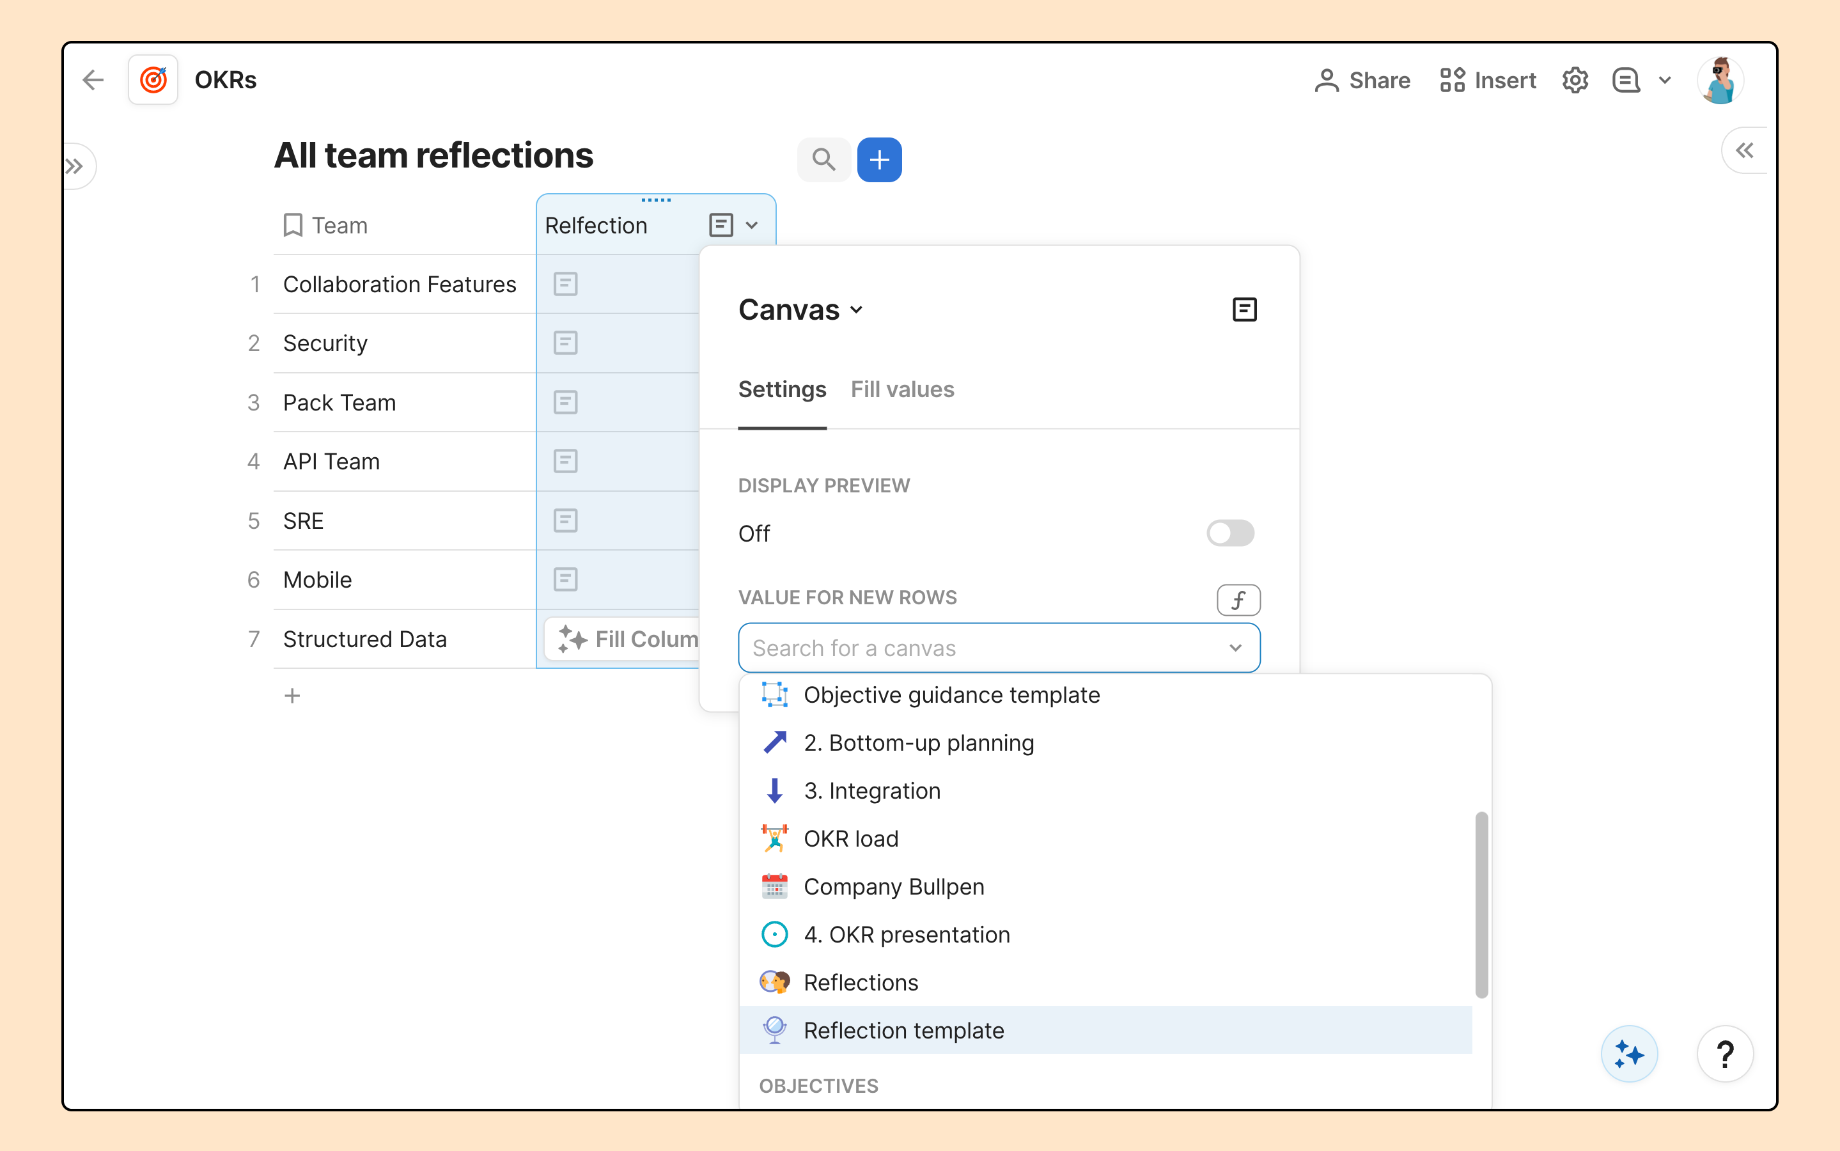This screenshot has width=1840, height=1151.
Task: Click the Pack Team cell
Action: 405,402
